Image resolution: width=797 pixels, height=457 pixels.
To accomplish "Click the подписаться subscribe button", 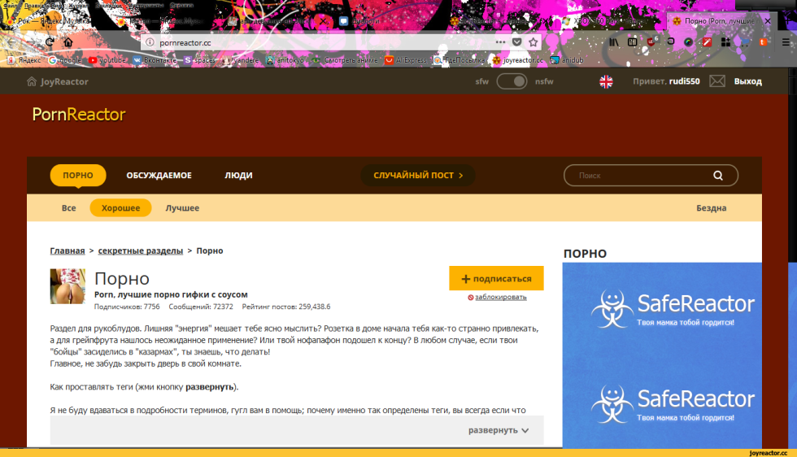I will [496, 278].
